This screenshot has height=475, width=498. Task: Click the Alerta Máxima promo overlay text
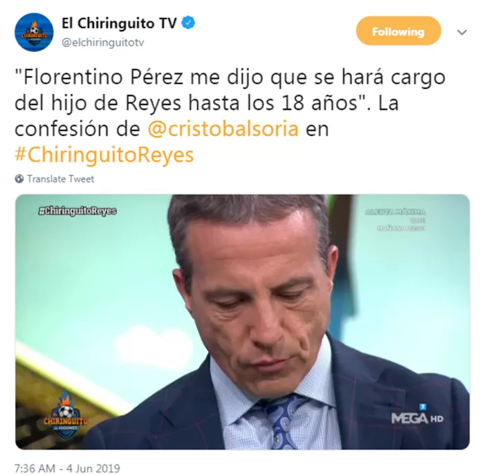coord(396,220)
